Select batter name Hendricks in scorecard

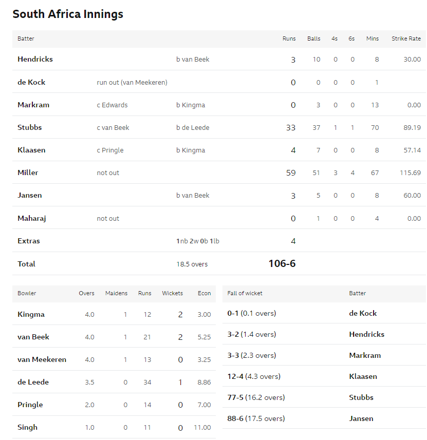[x=35, y=59]
